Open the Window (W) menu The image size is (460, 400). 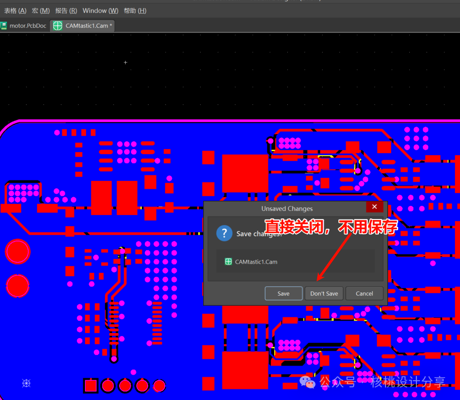100,11
